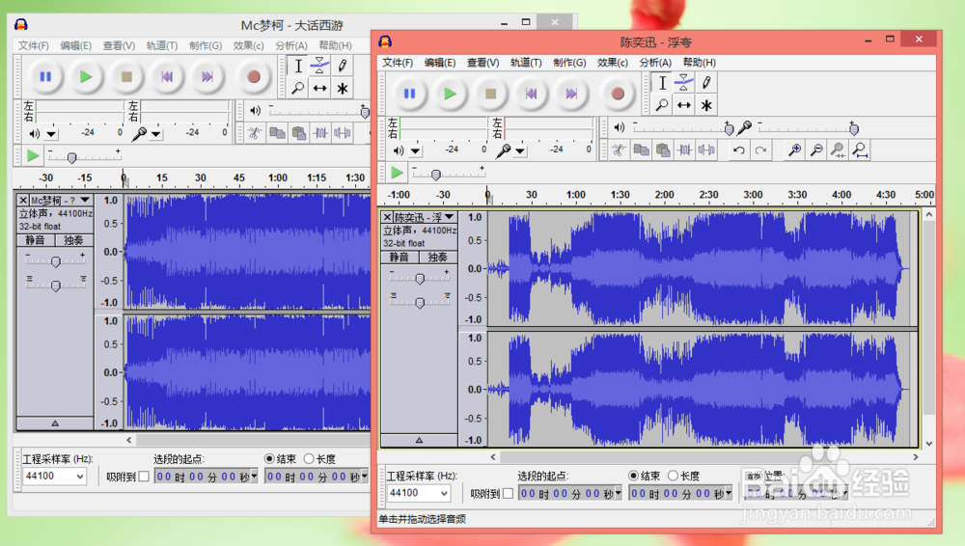Viewport: 965px width, 546px height.
Task: Click Fit Project zoom icon in 浮夸 window
Action: click(x=860, y=150)
